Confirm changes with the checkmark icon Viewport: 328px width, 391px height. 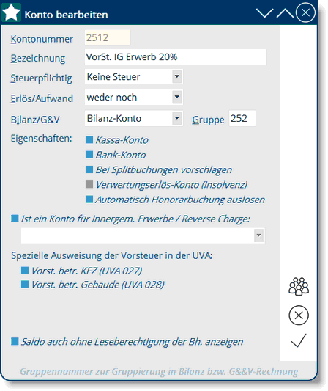click(299, 340)
